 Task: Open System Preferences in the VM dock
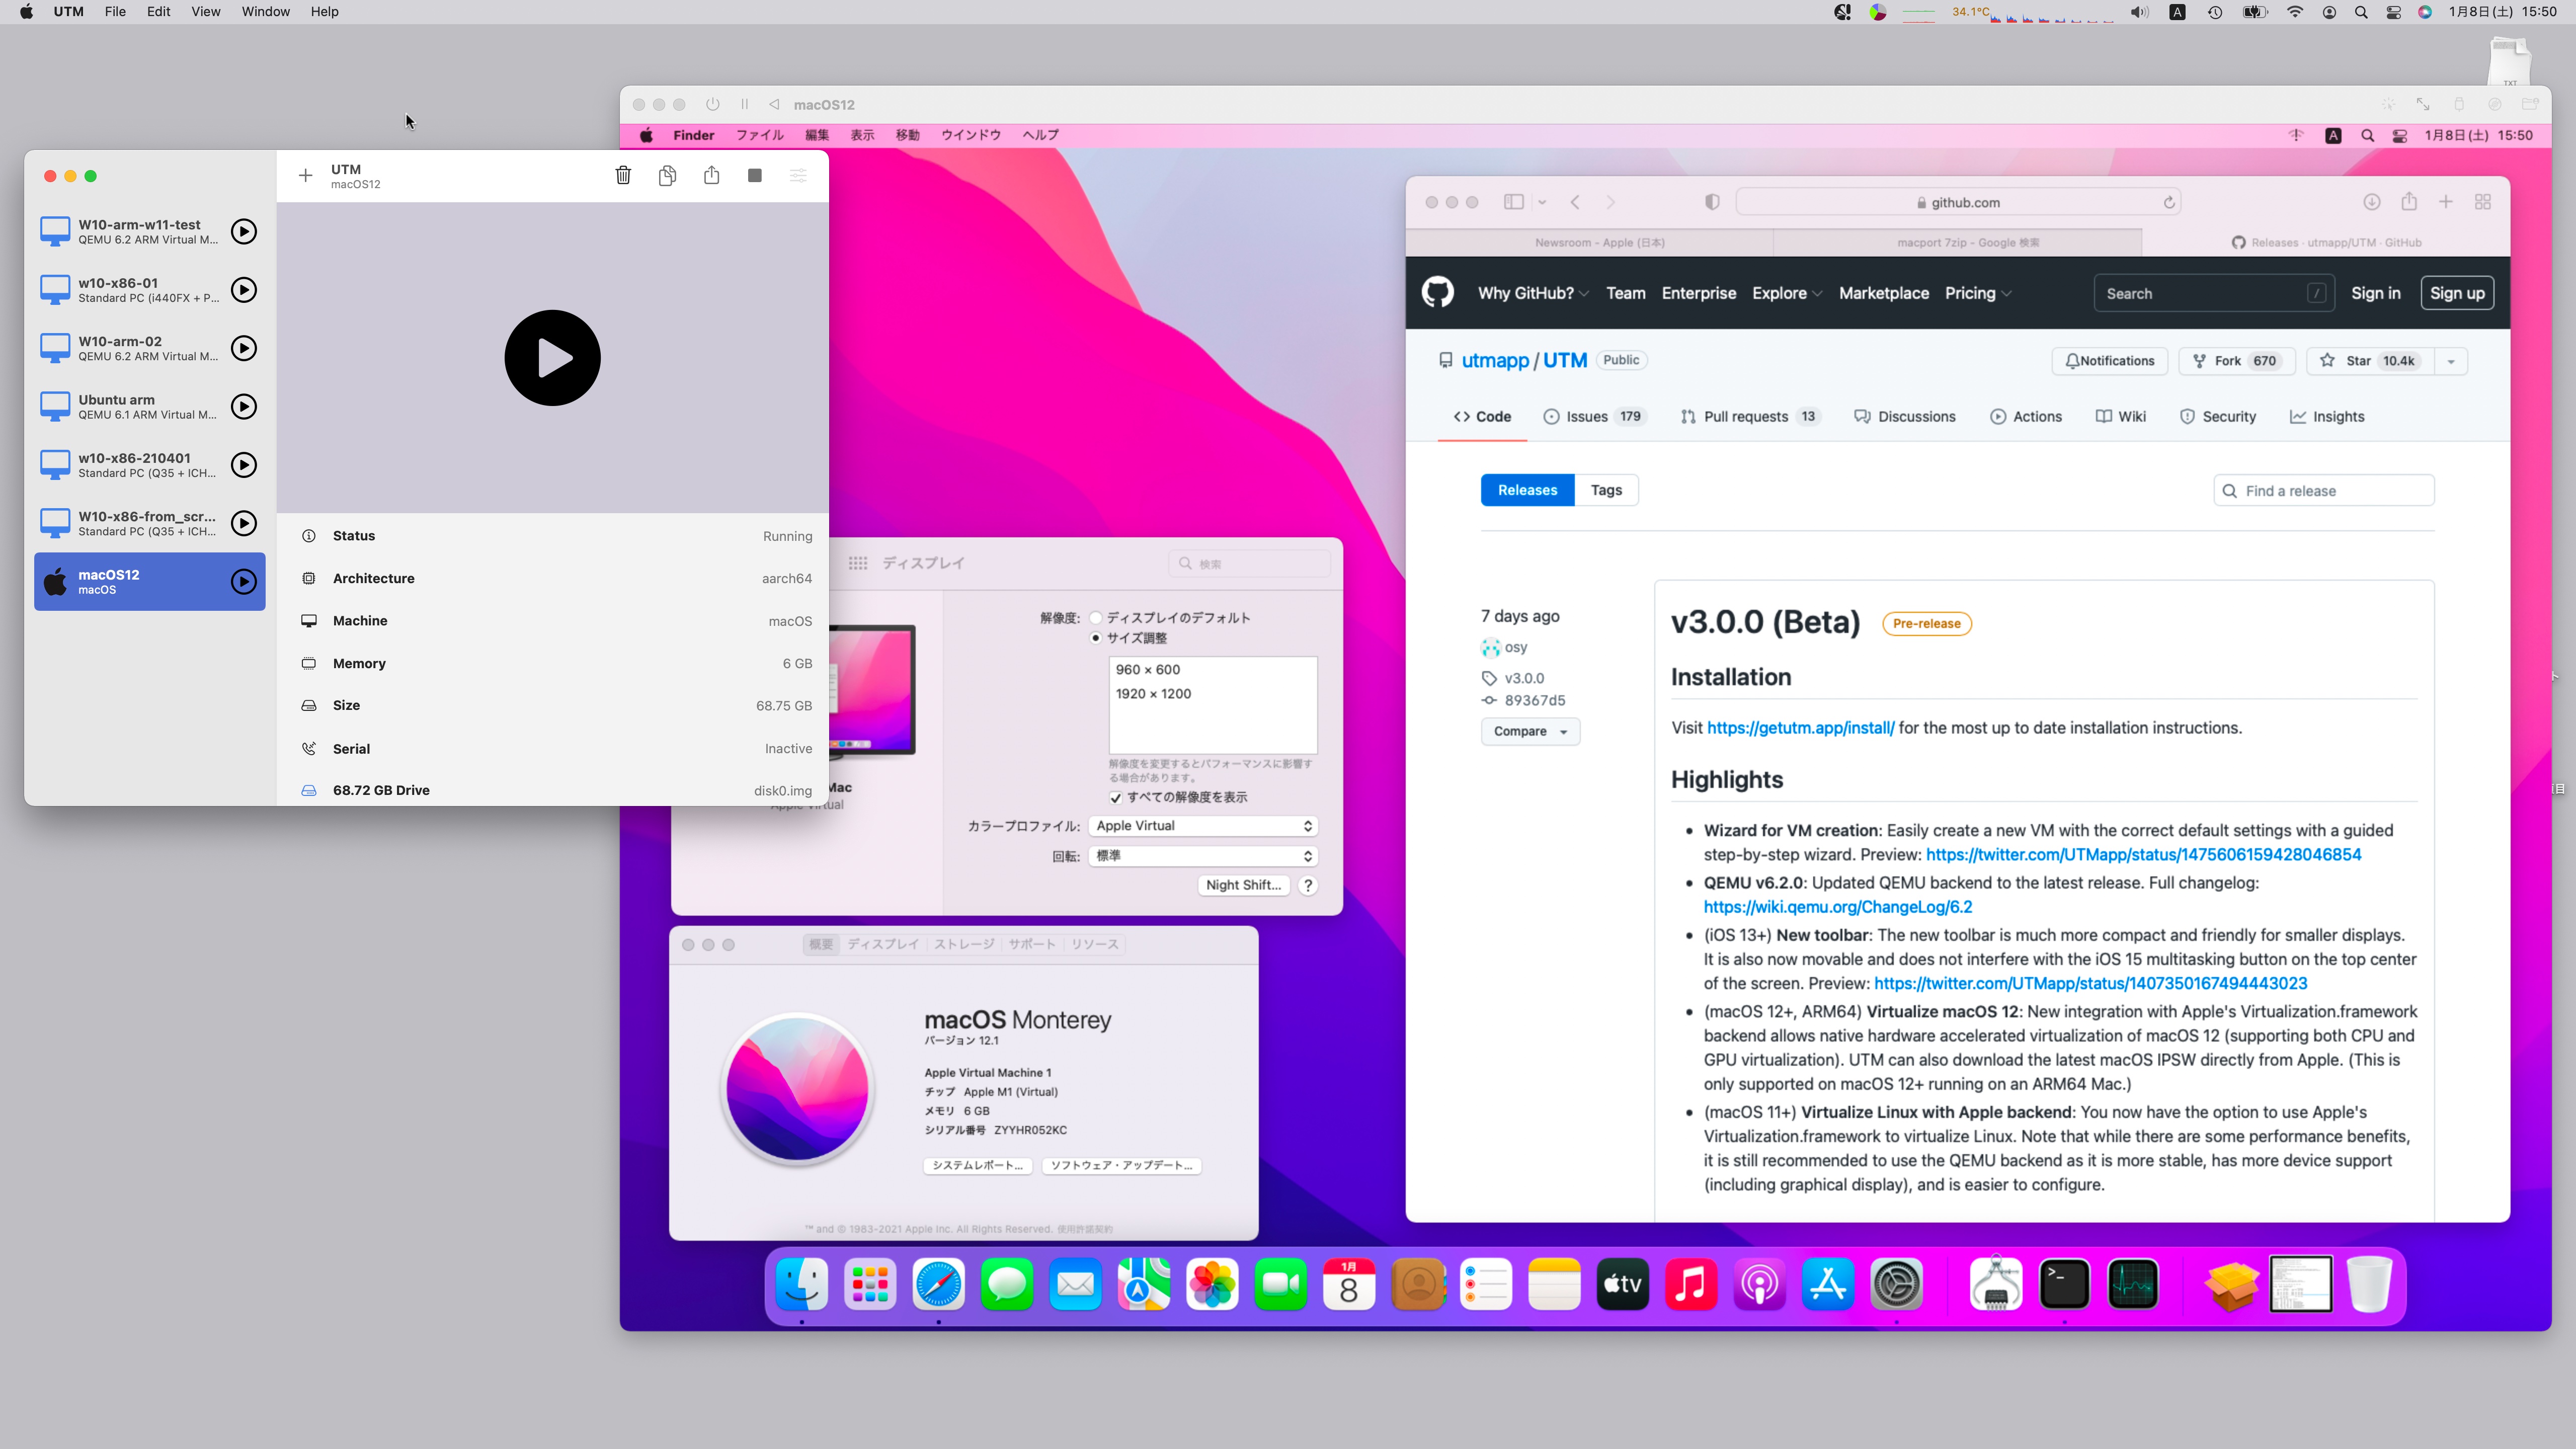[1896, 1283]
